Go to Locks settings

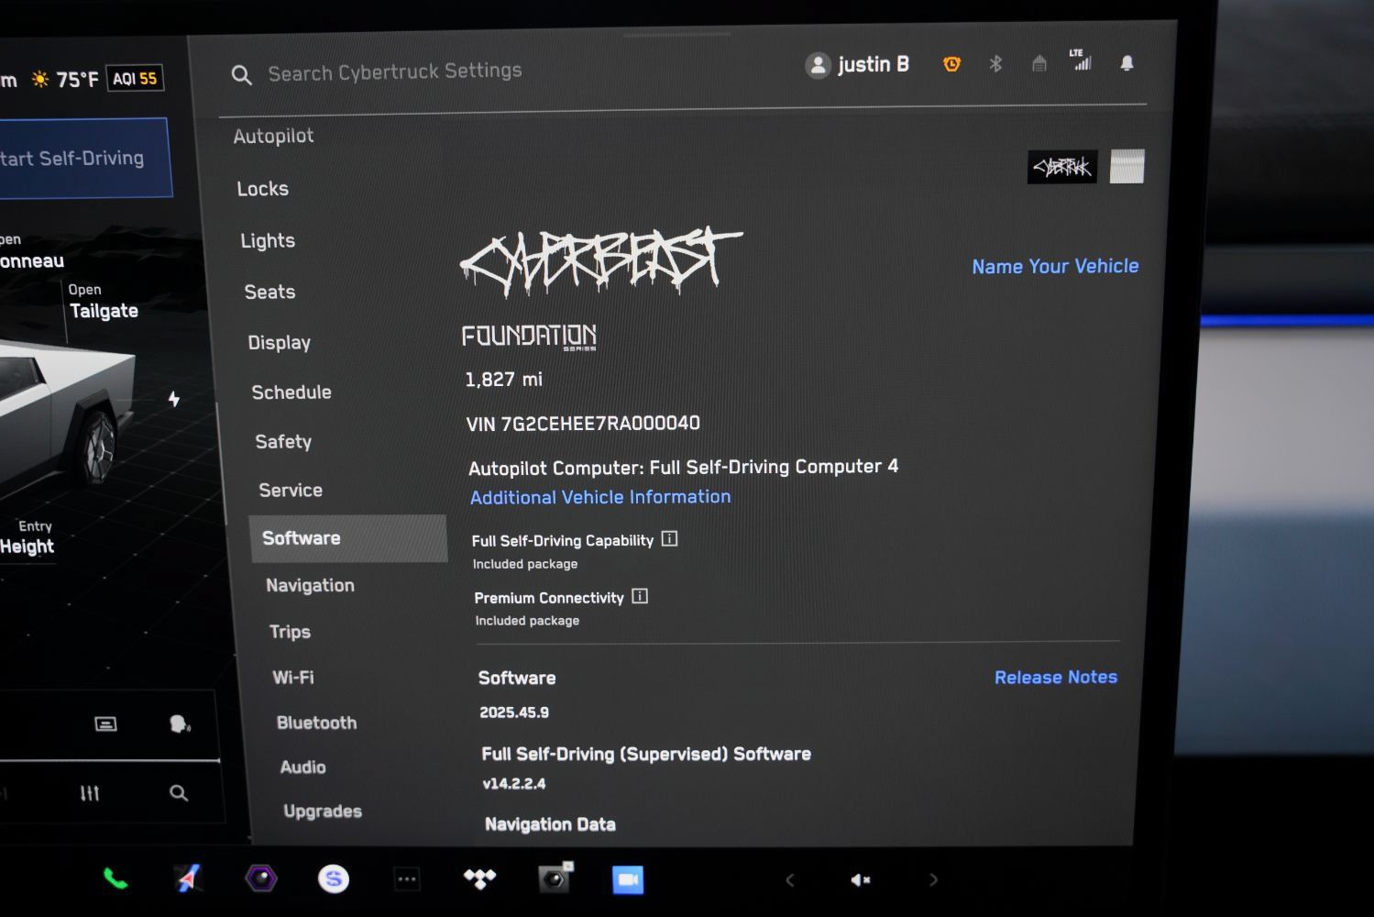[263, 189]
